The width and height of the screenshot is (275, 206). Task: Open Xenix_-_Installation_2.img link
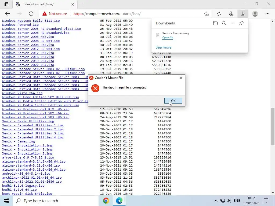click(27, 150)
